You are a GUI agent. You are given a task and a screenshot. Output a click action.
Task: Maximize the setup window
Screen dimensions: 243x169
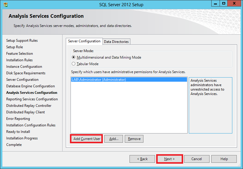point(224,4)
